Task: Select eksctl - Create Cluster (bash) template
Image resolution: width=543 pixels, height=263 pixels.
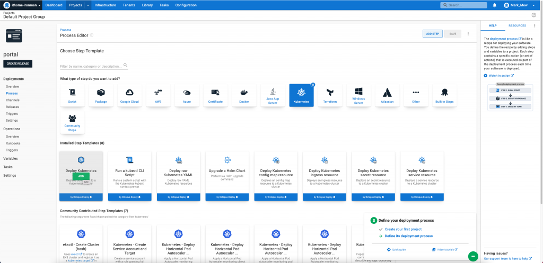Action: pyautogui.click(x=81, y=244)
